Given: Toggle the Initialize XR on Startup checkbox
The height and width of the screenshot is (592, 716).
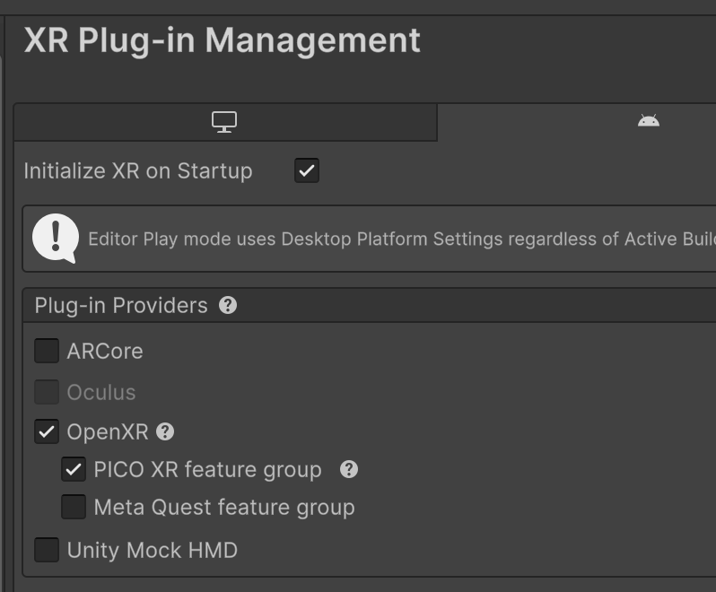Looking at the screenshot, I should (307, 170).
